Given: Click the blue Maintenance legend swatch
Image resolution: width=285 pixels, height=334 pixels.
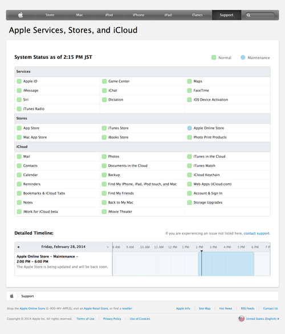Looking at the screenshot, I should click(243, 58).
